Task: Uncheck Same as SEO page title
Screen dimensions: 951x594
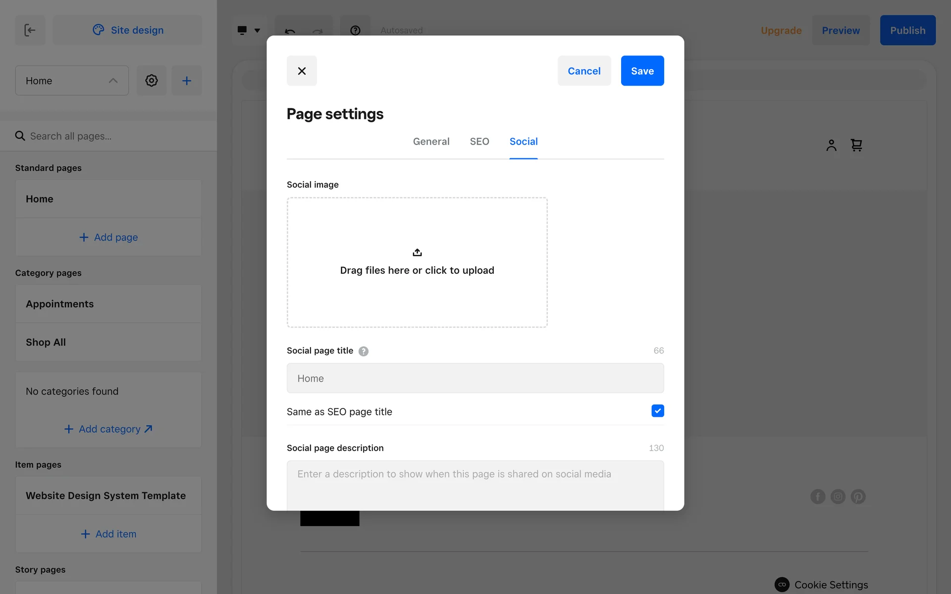Action: pos(657,411)
